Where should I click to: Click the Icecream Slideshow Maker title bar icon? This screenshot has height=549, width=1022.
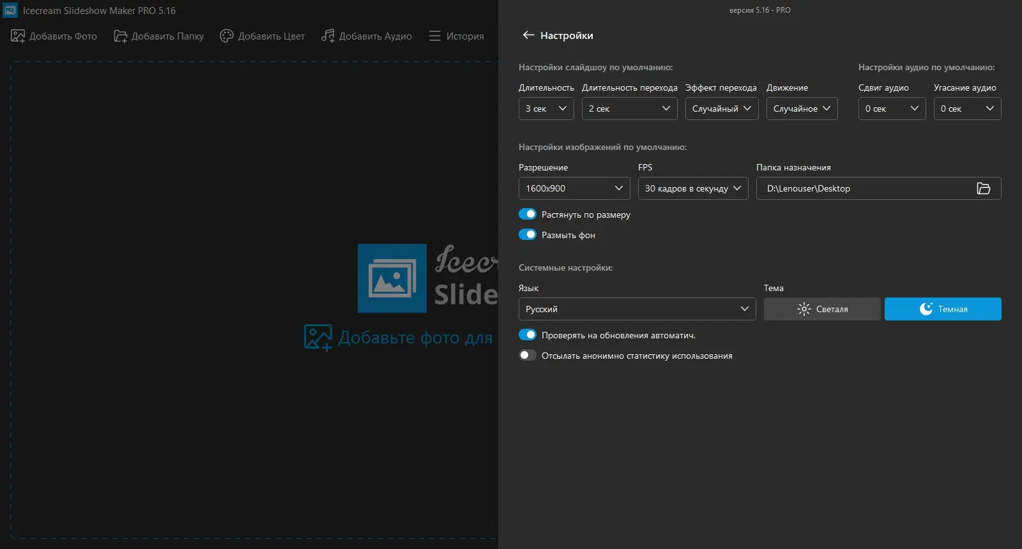pos(10,10)
